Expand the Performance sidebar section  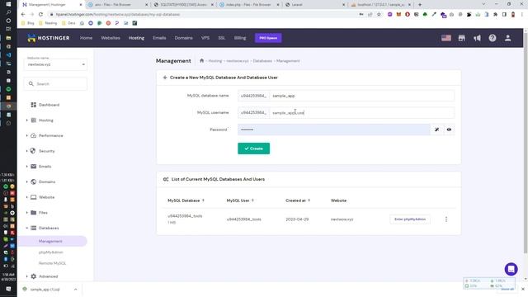coord(27,135)
